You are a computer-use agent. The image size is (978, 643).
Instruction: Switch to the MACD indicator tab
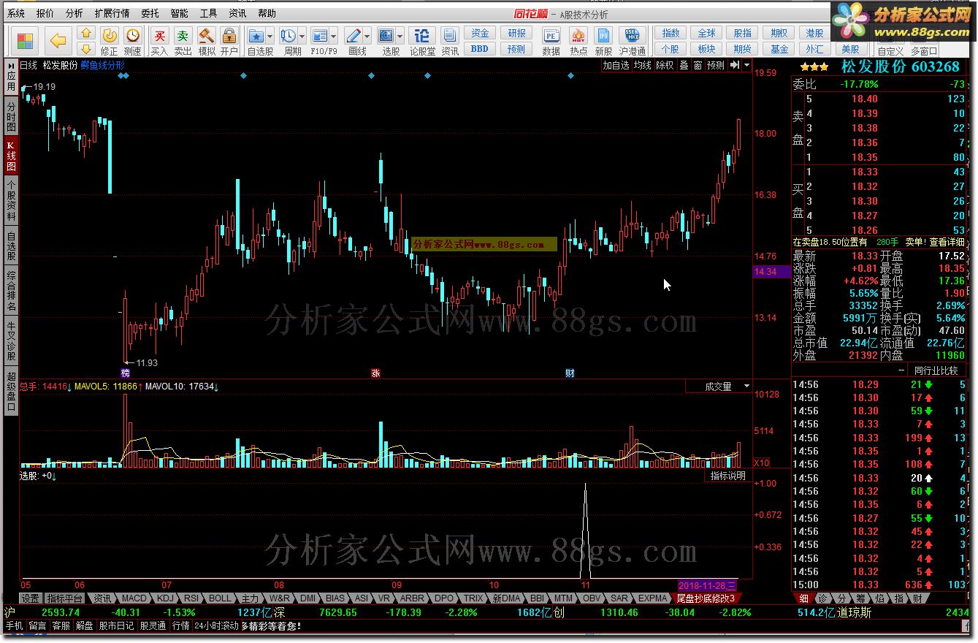point(134,598)
